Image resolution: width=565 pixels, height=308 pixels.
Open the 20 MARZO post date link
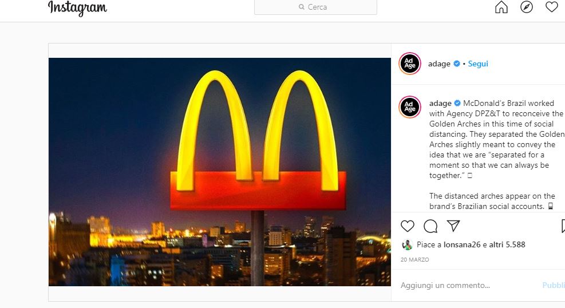tap(415, 260)
